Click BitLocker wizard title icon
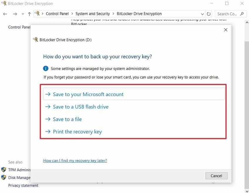This screenshot has width=249, height=193. click(x=35, y=39)
